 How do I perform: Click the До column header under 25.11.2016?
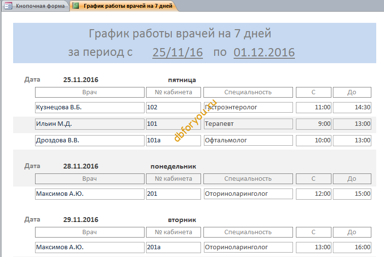[352, 92]
